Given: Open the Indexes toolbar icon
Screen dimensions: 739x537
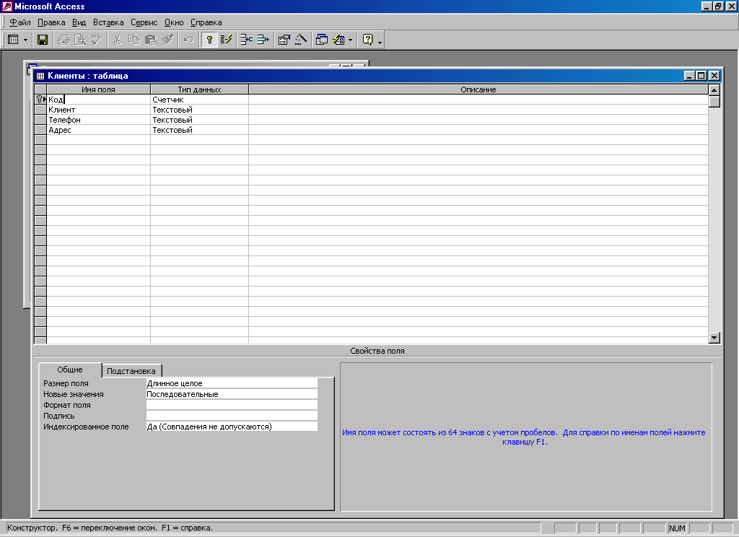Looking at the screenshot, I should click(x=225, y=40).
